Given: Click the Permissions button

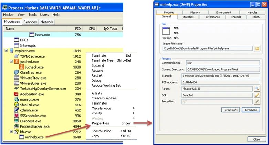Looking at the screenshot, I should [230, 110].
